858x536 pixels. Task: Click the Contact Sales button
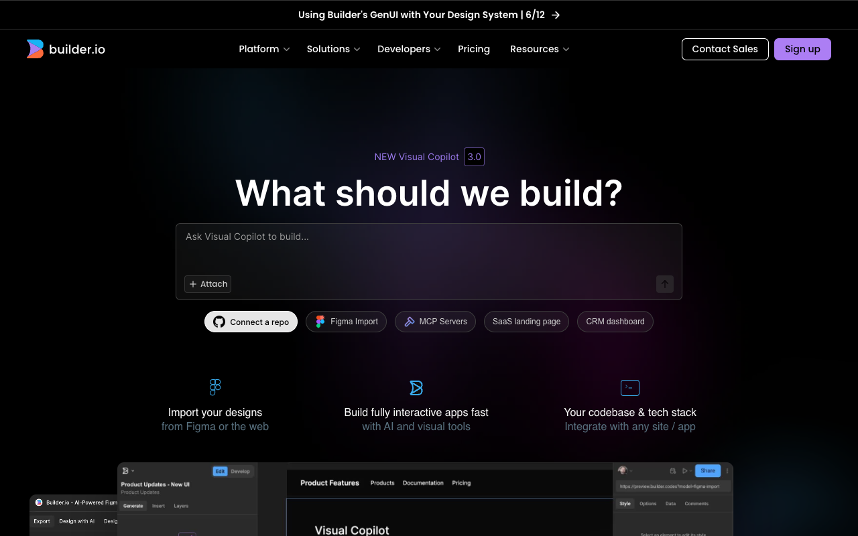(725, 49)
